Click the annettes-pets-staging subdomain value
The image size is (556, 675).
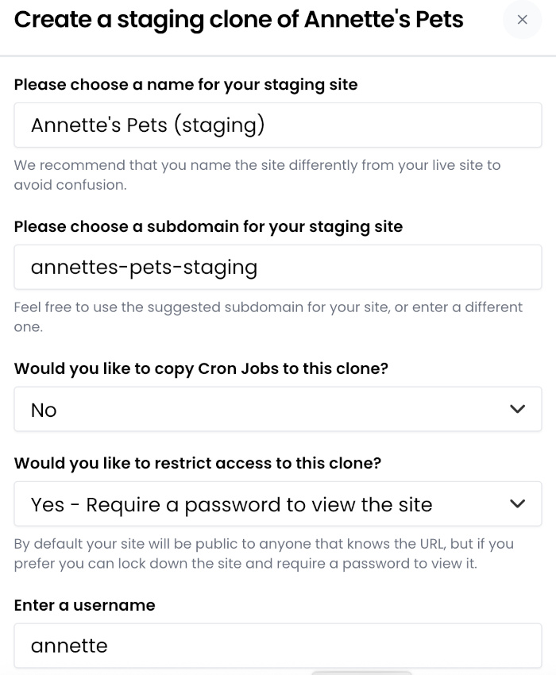(143, 267)
